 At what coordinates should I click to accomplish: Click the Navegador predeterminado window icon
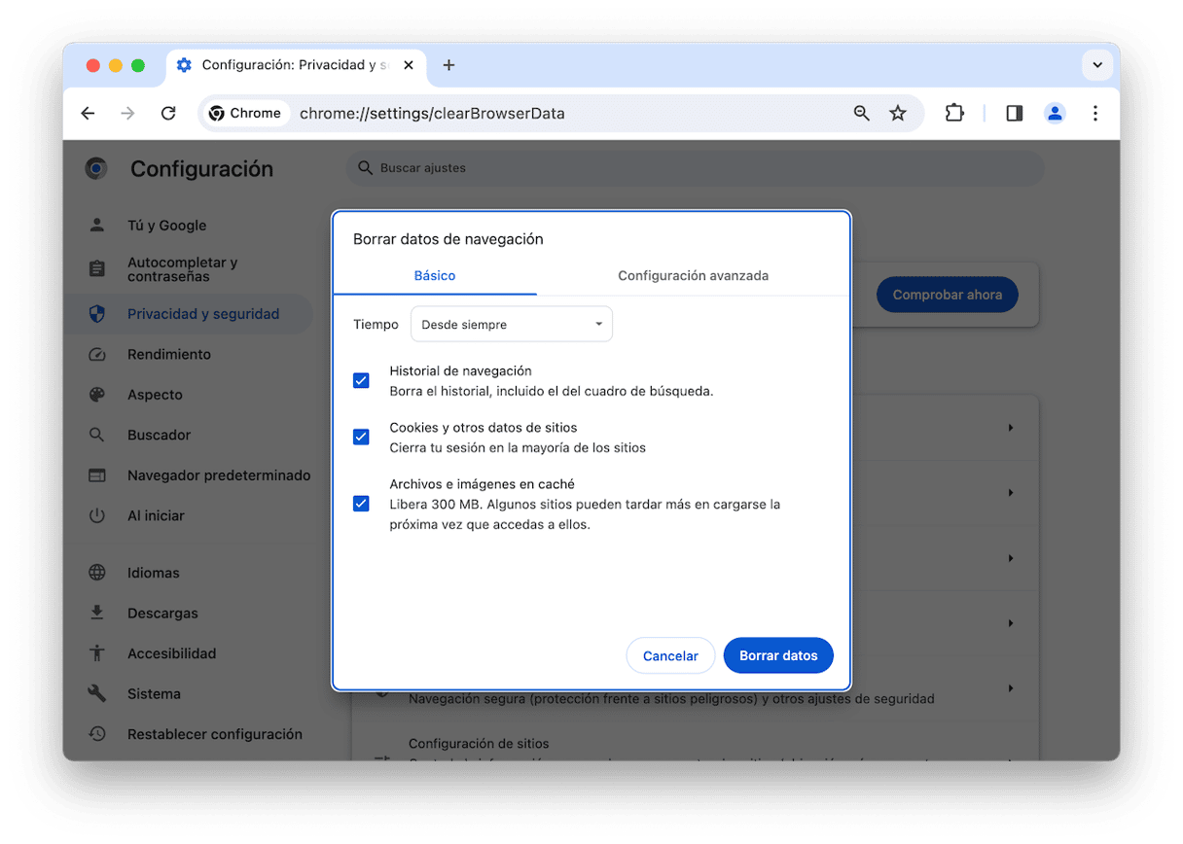click(96, 475)
